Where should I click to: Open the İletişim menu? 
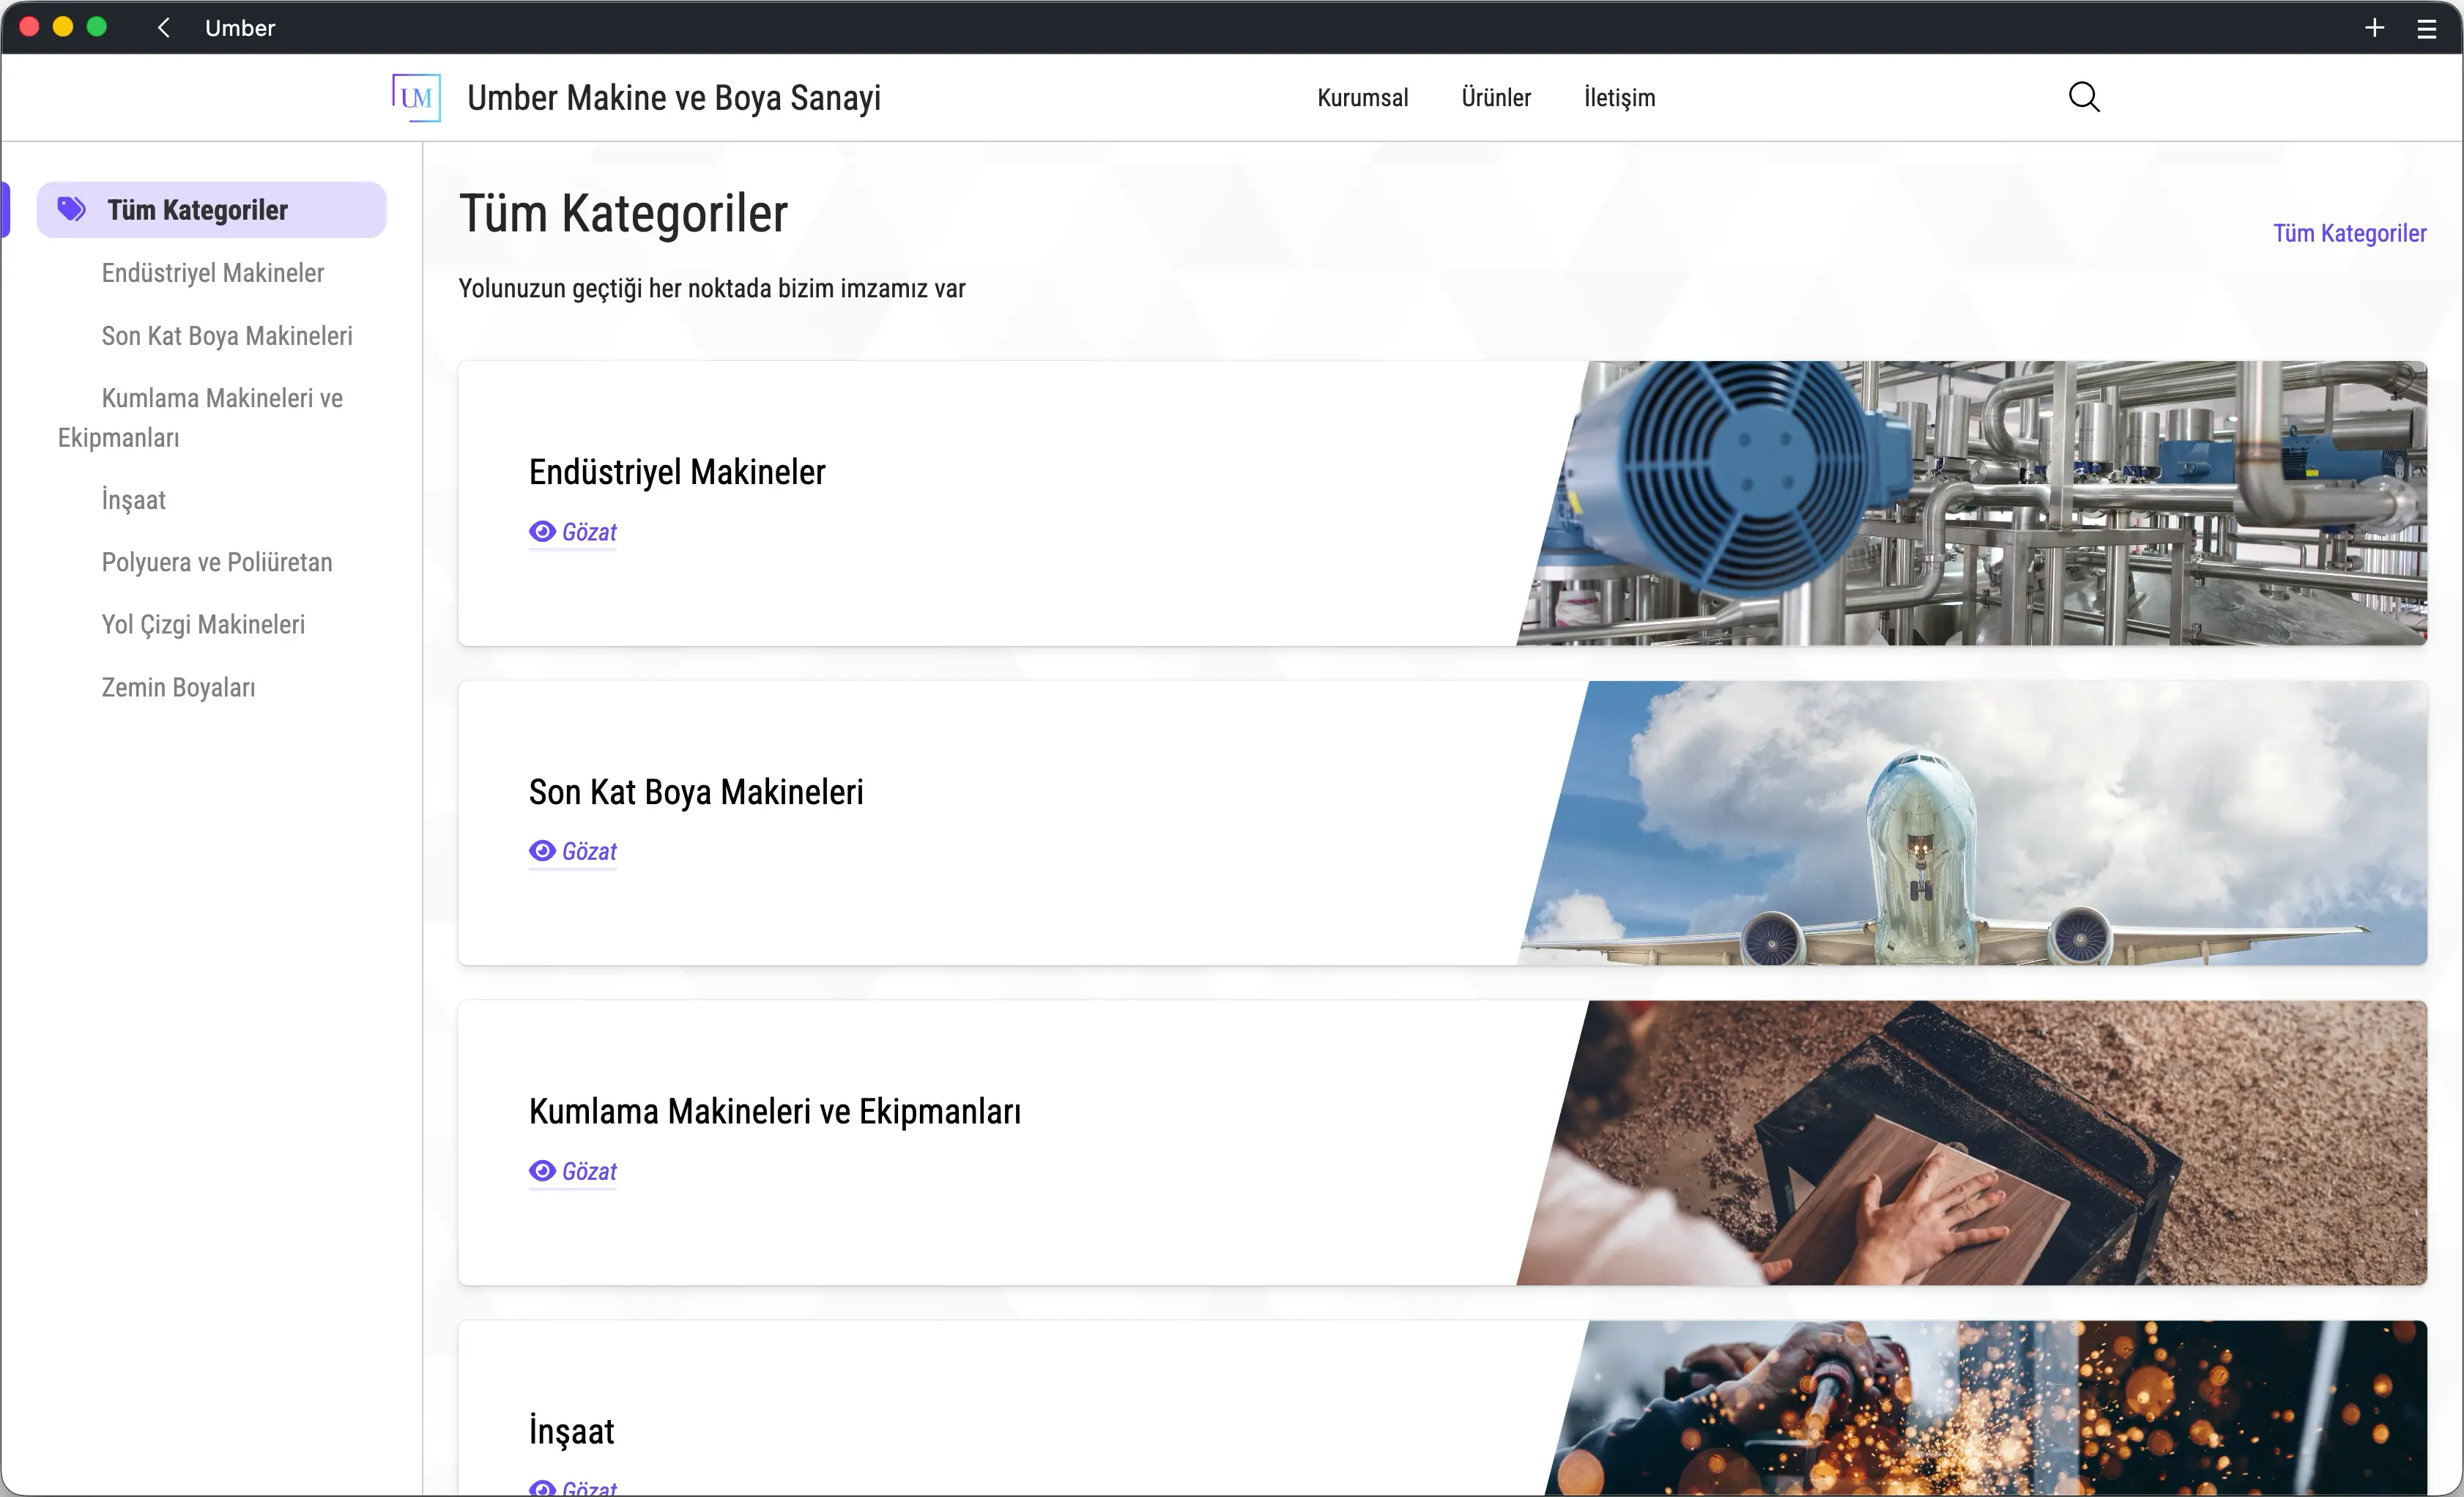coord(1619,97)
